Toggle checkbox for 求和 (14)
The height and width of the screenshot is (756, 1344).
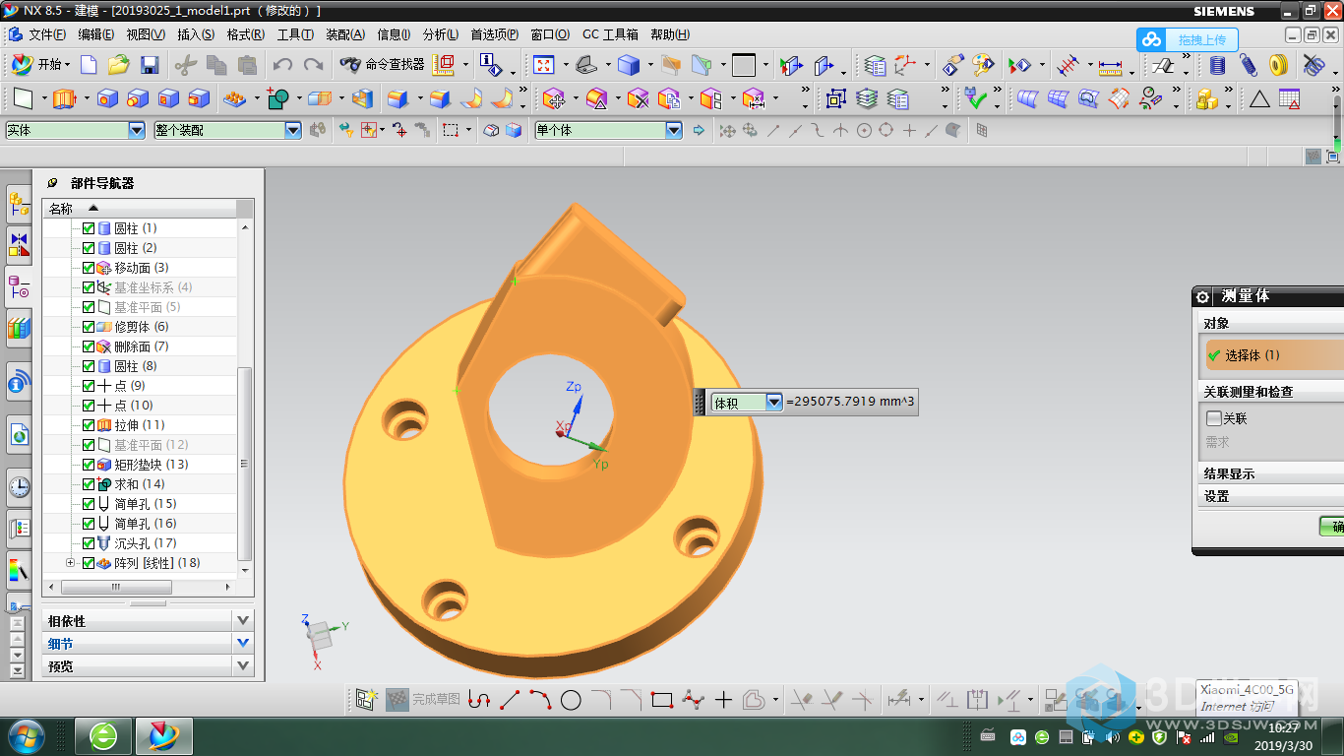click(x=89, y=484)
